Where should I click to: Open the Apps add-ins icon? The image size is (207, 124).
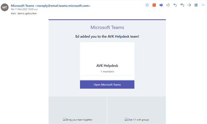[x=196, y=5]
